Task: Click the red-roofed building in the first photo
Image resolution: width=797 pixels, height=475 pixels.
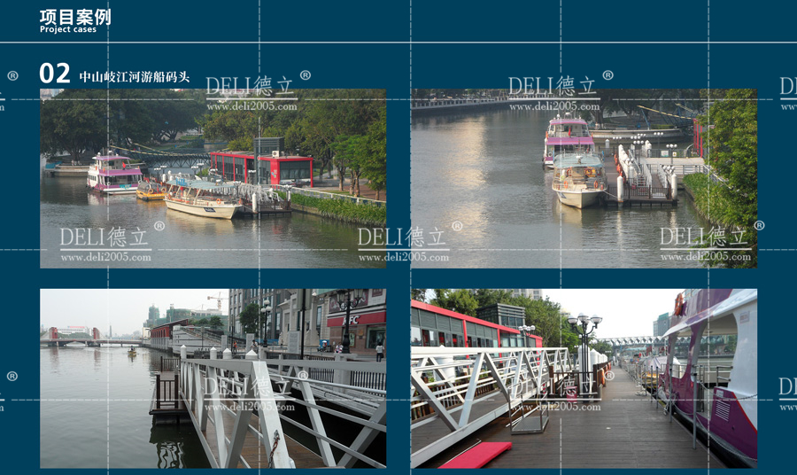Action: tap(260, 167)
